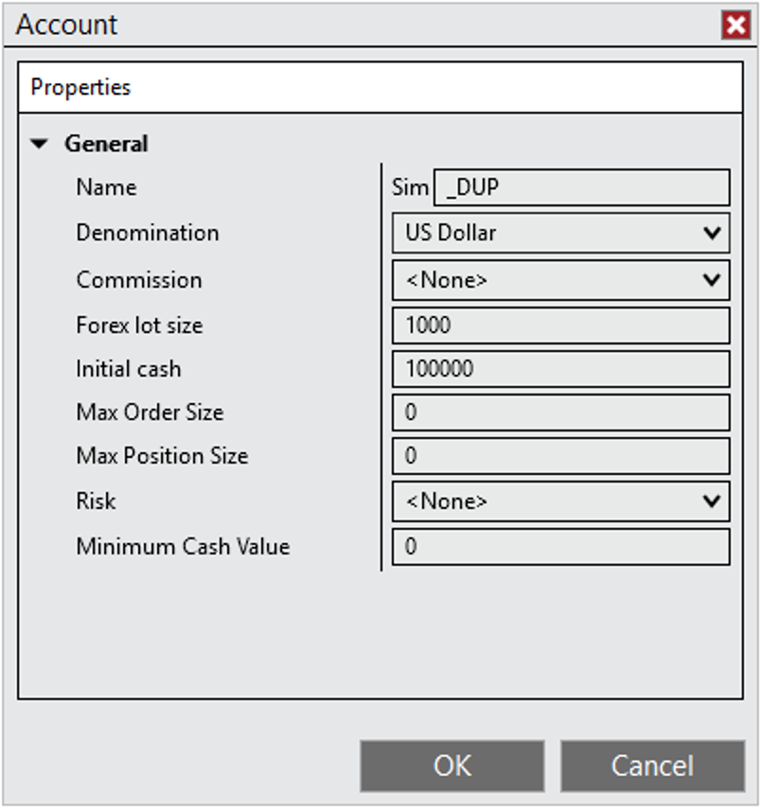This screenshot has height=808, width=761.
Task: Open the Commission dropdown arrow
Action: [x=712, y=280]
